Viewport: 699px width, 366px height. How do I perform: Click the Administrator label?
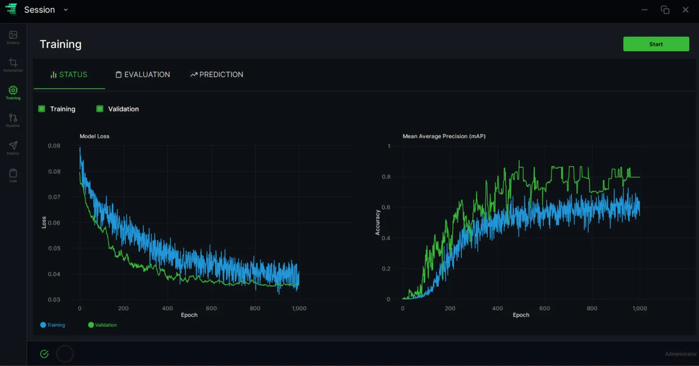click(681, 354)
